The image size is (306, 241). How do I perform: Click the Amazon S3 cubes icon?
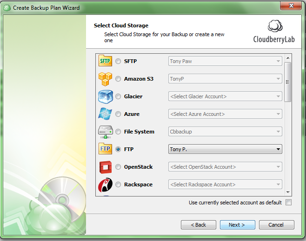[x=105, y=79]
